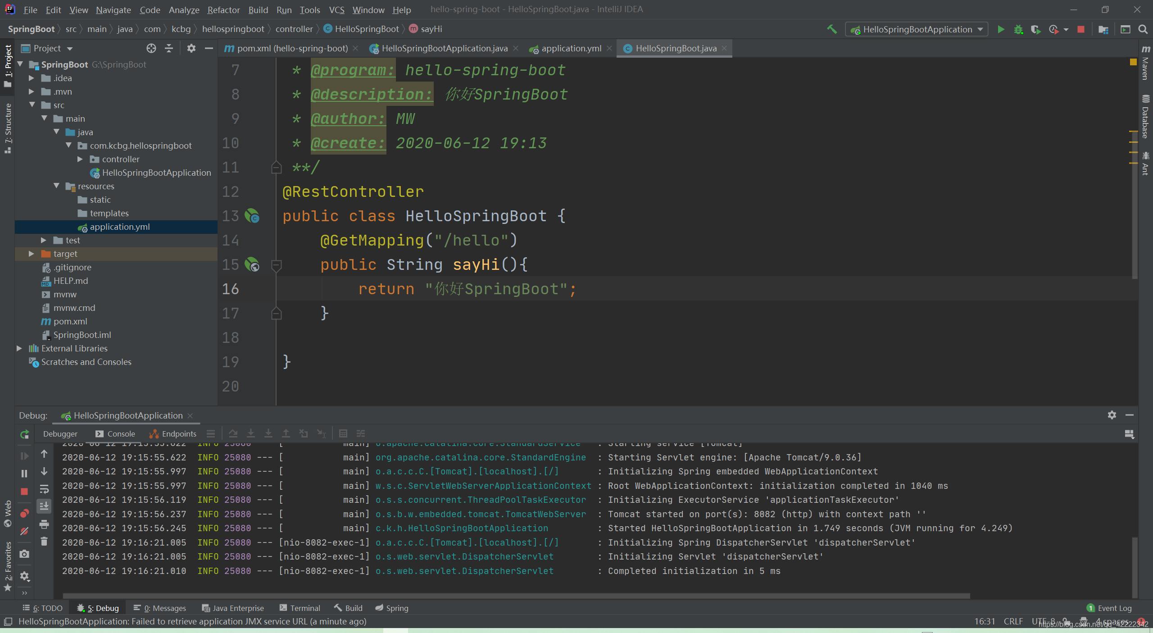This screenshot has width=1153, height=633.
Task: Expand the .idea folder
Action: click(x=32, y=78)
